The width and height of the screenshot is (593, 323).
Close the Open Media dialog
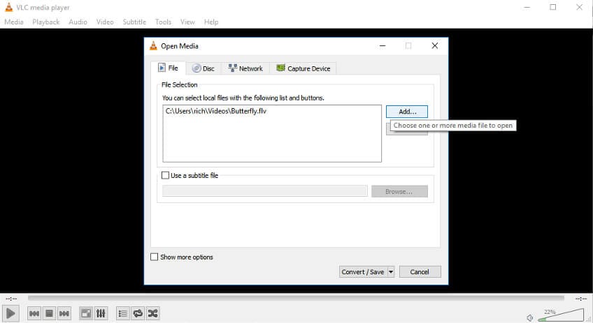435,45
